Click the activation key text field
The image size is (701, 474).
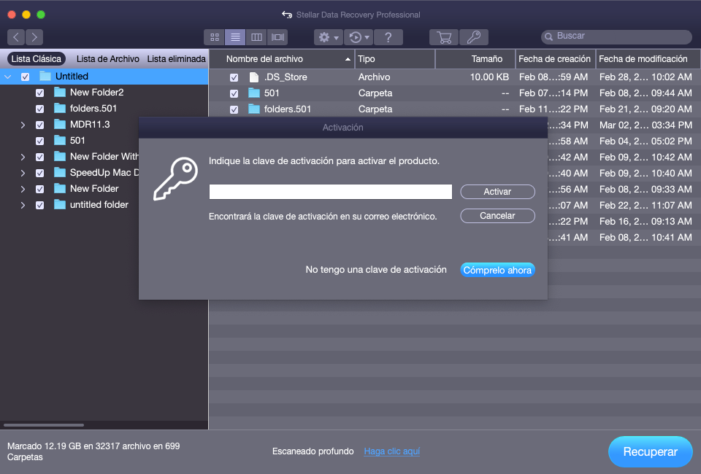click(330, 192)
